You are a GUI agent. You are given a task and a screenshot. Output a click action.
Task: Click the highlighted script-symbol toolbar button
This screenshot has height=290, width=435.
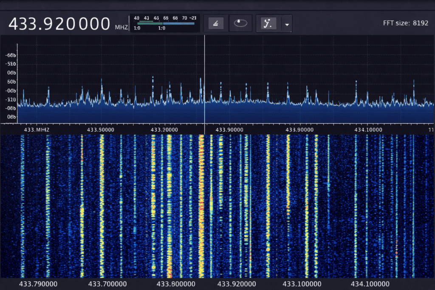[x=268, y=23]
